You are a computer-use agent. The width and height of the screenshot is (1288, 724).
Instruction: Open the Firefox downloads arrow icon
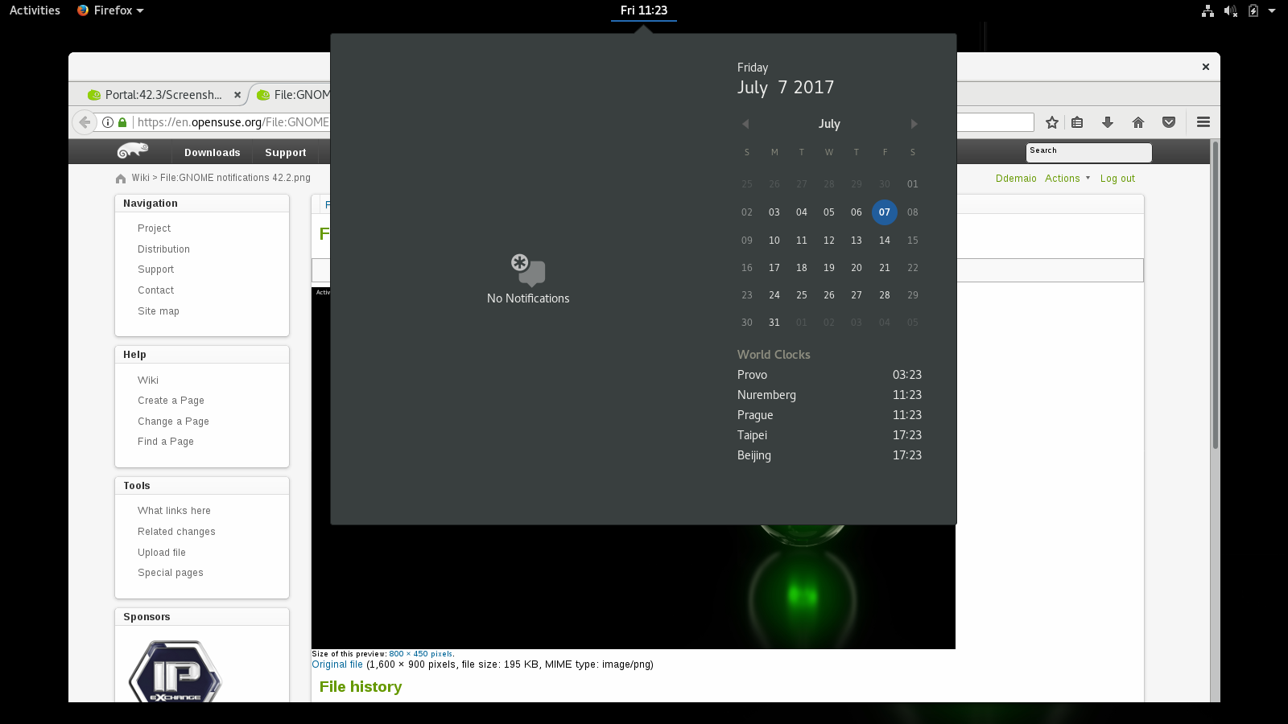coord(1108,122)
